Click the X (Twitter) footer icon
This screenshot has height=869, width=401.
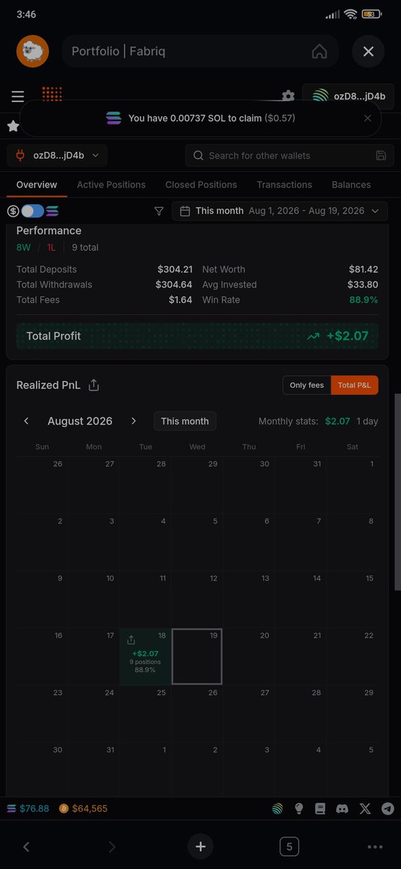366,809
